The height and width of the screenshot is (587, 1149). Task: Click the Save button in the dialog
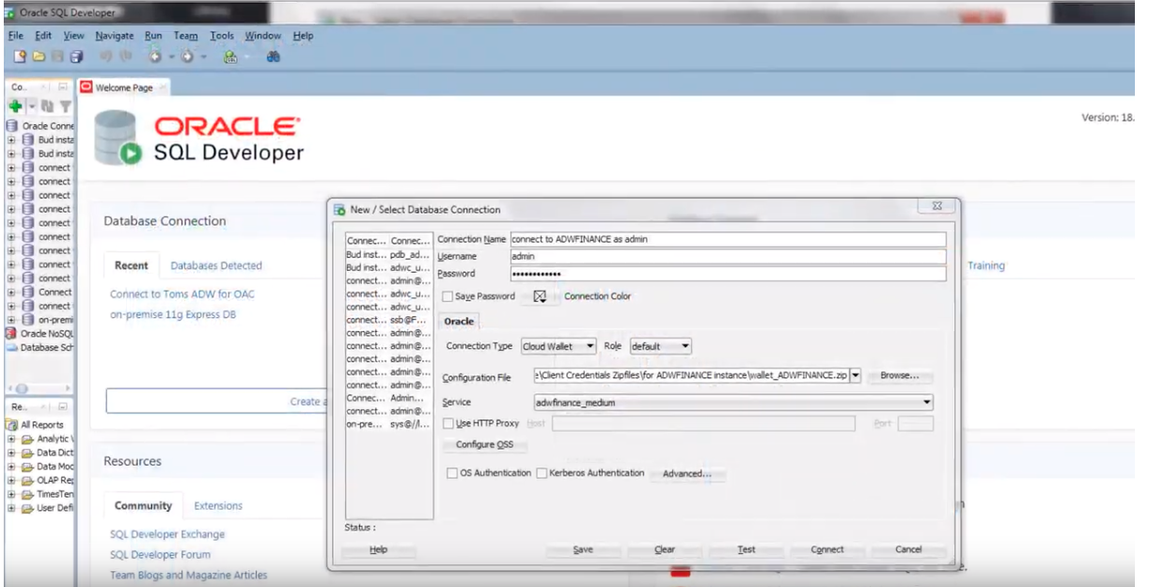point(583,549)
